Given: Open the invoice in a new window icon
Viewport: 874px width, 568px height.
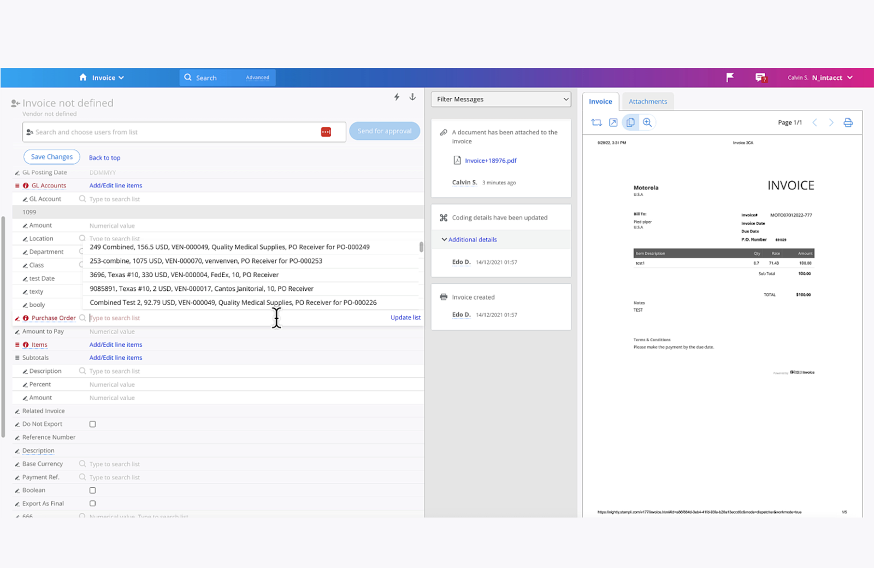Looking at the screenshot, I should tap(613, 122).
